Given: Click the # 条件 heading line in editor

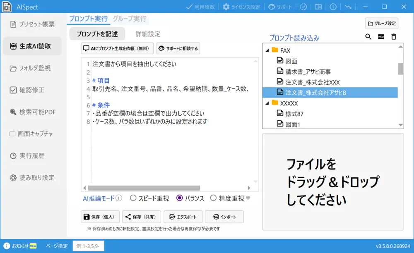Looking at the screenshot, I should pyautogui.click(x=101, y=105).
